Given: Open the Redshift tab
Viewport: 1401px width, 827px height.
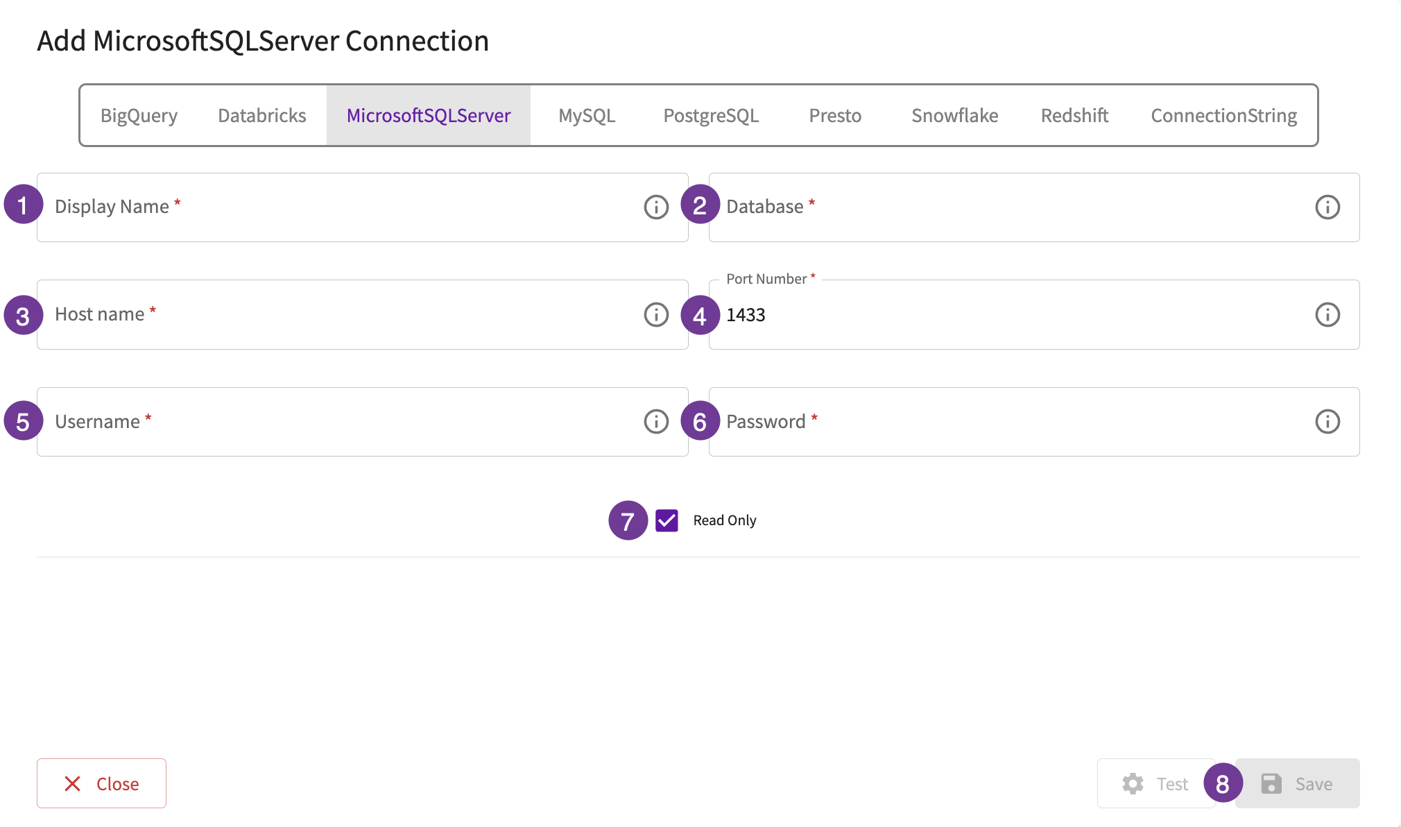Looking at the screenshot, I should click(x=1074, y=115).
